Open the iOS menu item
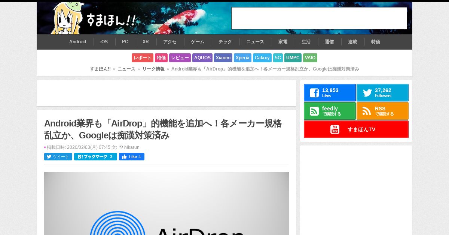This screenshot has width=449, height=235. (x=104, y=42)
